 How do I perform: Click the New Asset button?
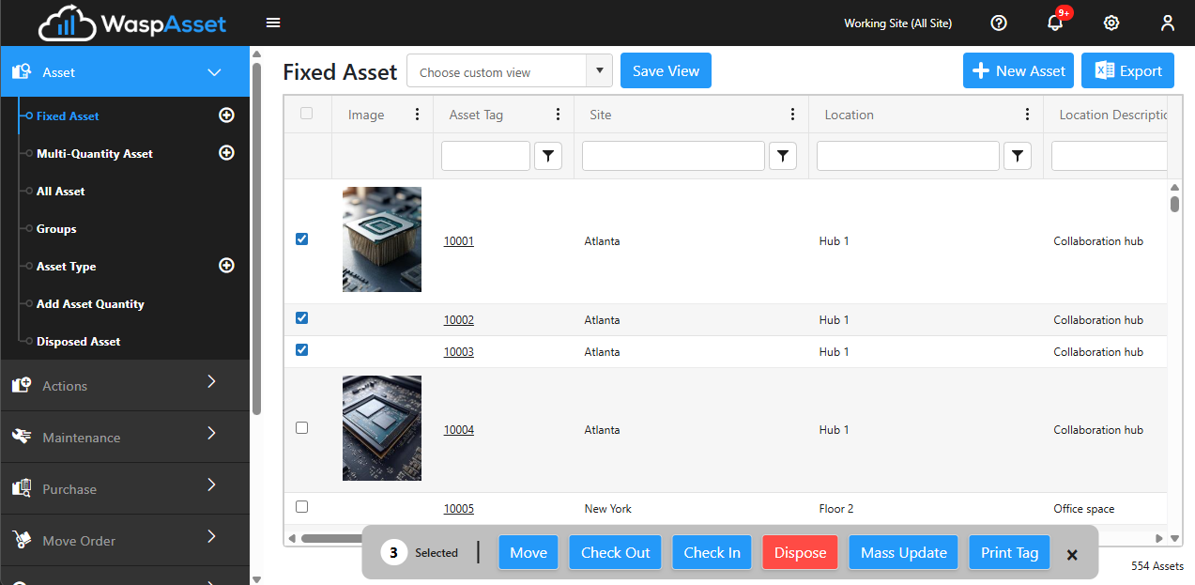click(x=1019, y=70)
